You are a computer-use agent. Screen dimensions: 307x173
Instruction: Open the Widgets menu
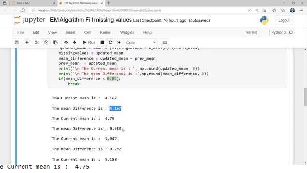[x=127, y=32]
